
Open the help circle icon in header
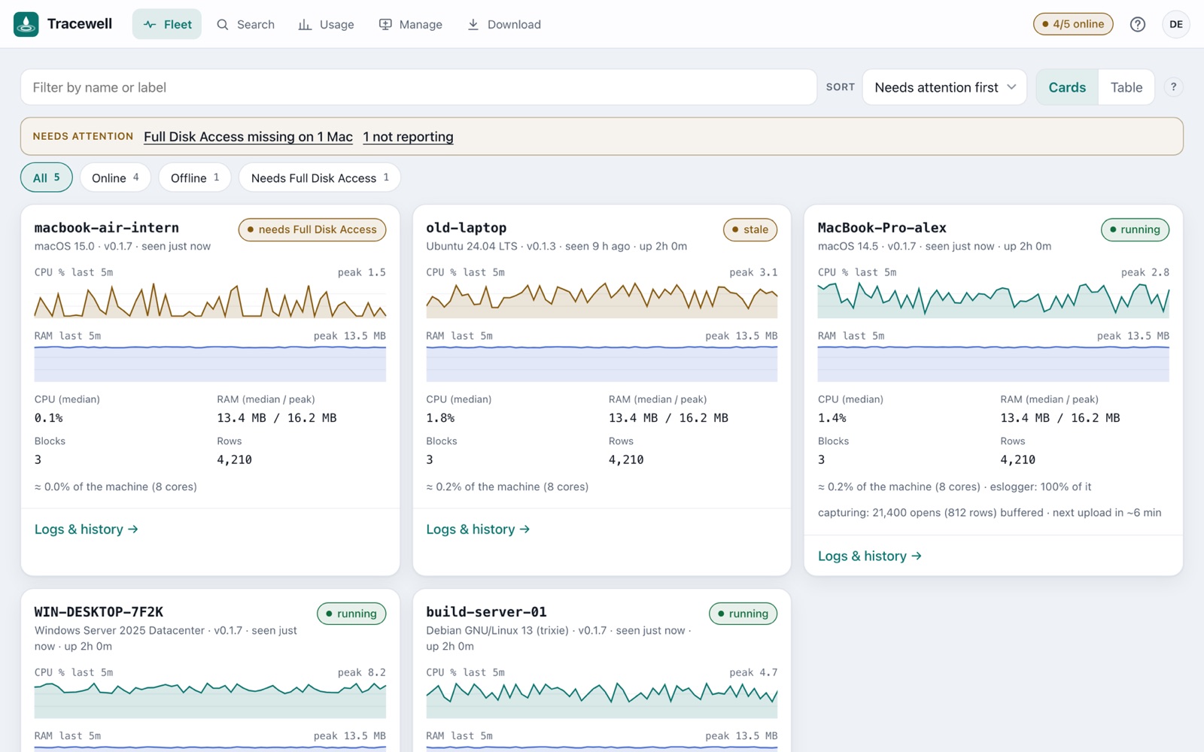tap(1138, 24)
